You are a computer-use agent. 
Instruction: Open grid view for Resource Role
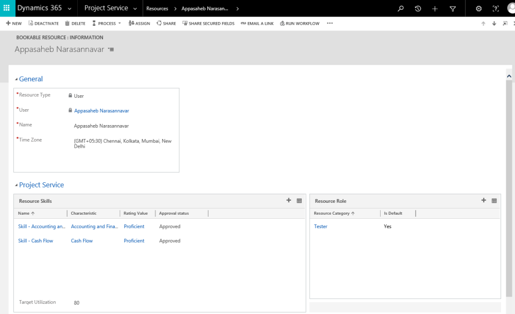click(x=494, y=201)
